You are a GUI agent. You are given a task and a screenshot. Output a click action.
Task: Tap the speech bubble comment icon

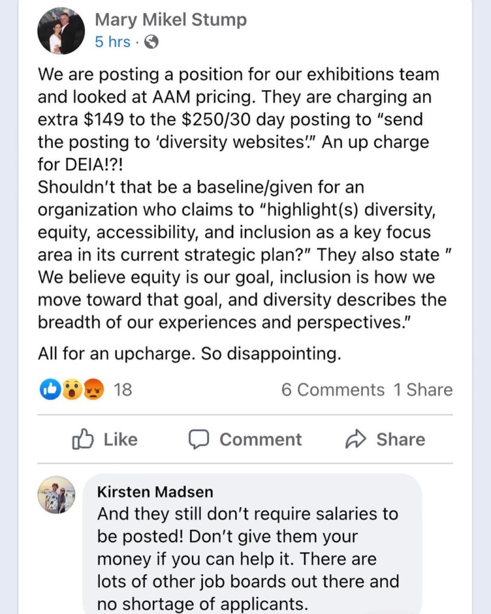click(x=198, y=440)
